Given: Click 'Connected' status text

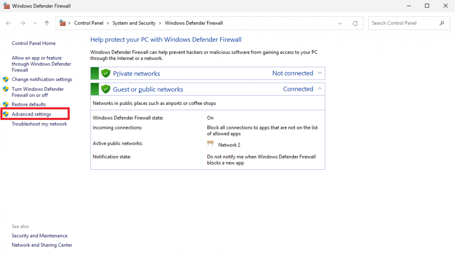Looking at the screenshot, I should 298,89.
